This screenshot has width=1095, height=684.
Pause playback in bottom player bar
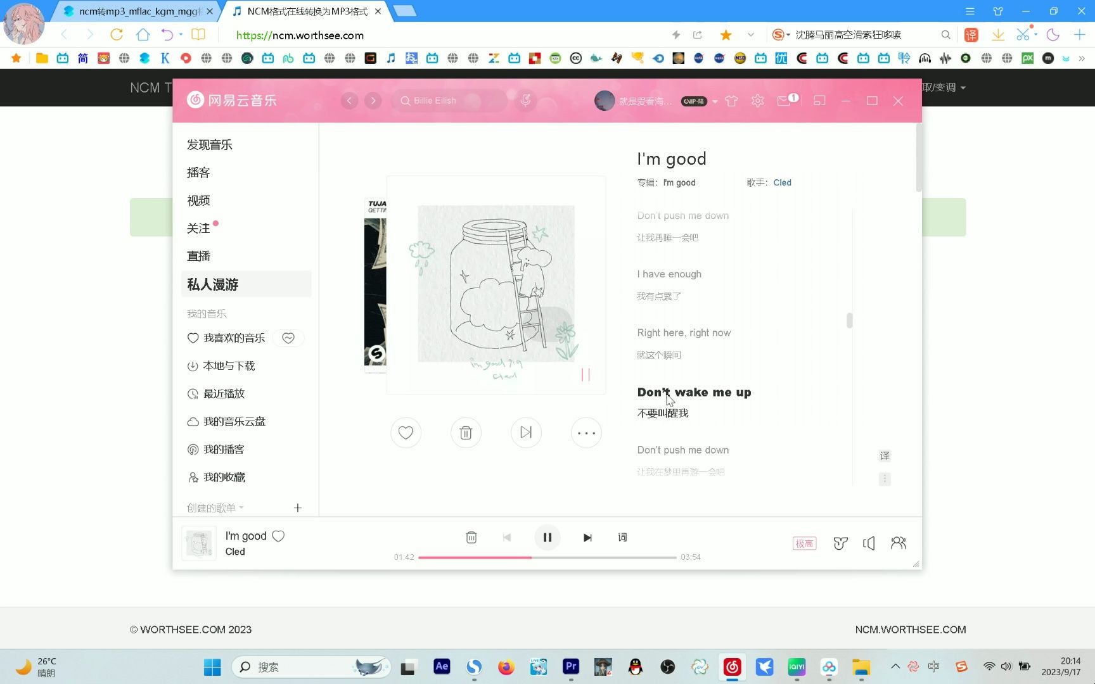(547, 537)
